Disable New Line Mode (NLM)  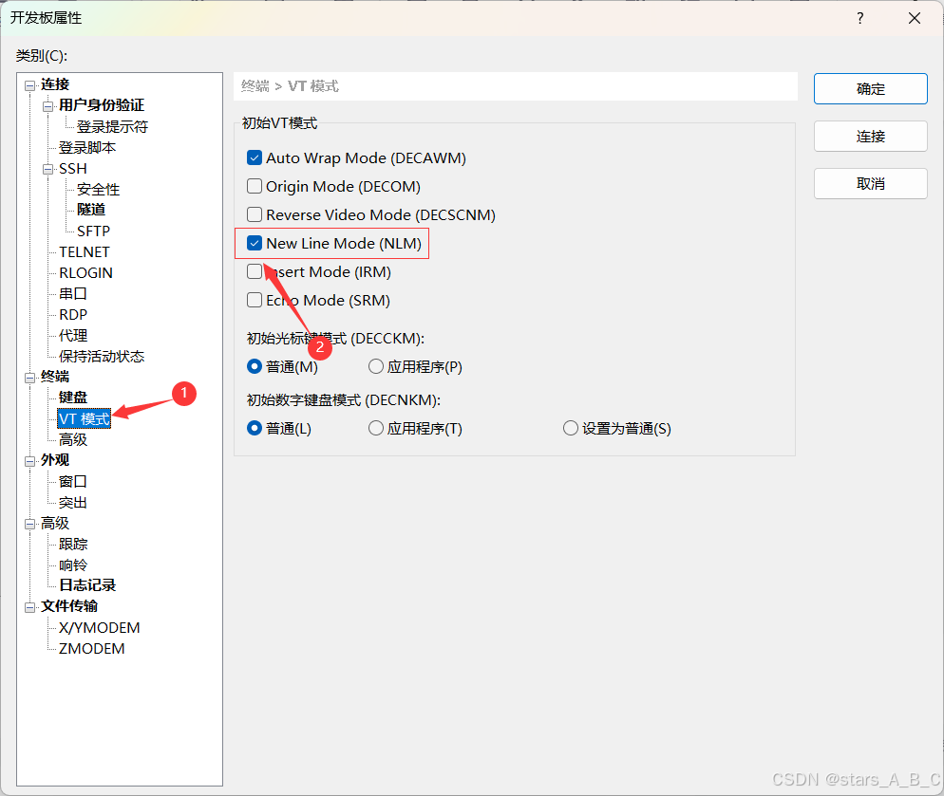pyautogui.click(x=254, y=243)
